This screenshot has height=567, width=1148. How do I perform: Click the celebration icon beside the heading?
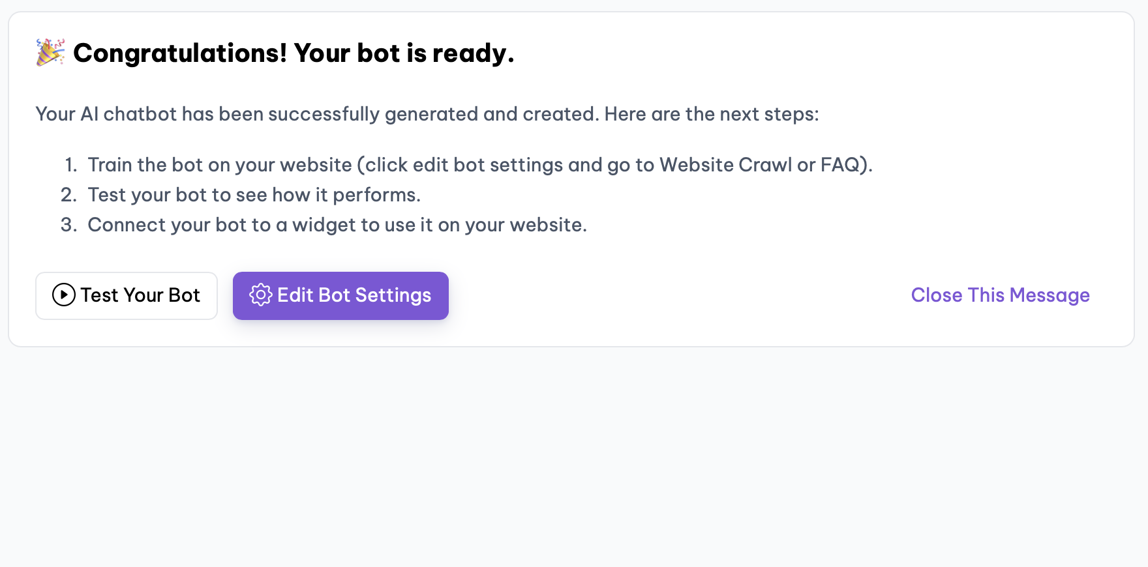(x=50, y=52)
